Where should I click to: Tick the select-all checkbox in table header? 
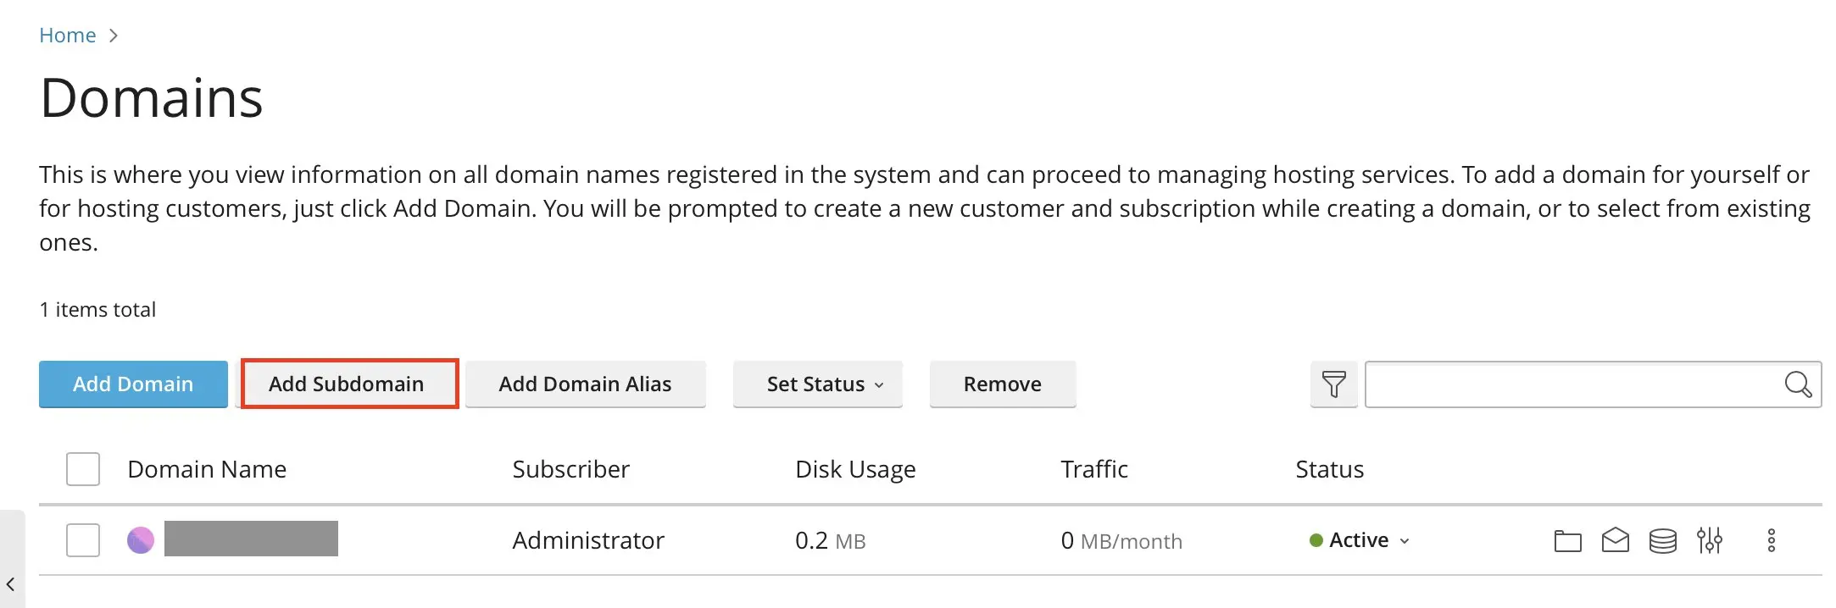83,469
